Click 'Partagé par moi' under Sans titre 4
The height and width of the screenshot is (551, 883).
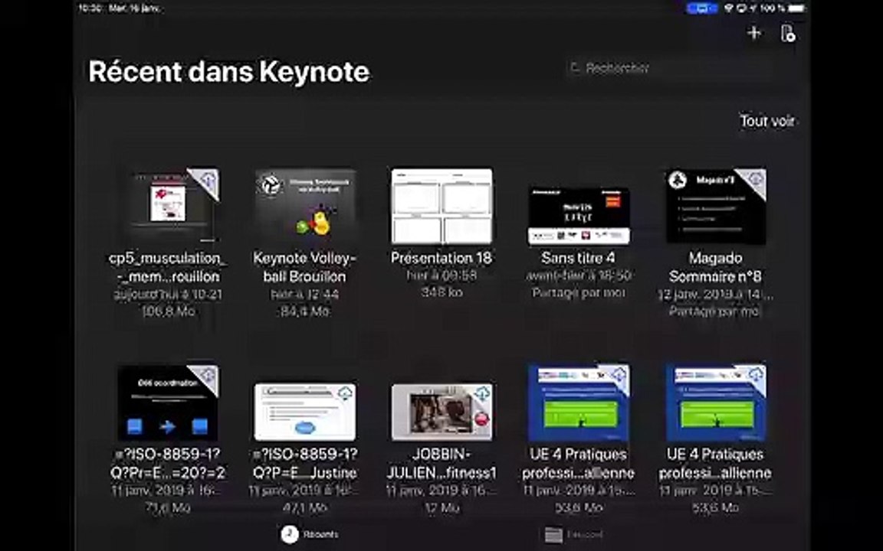579,293
